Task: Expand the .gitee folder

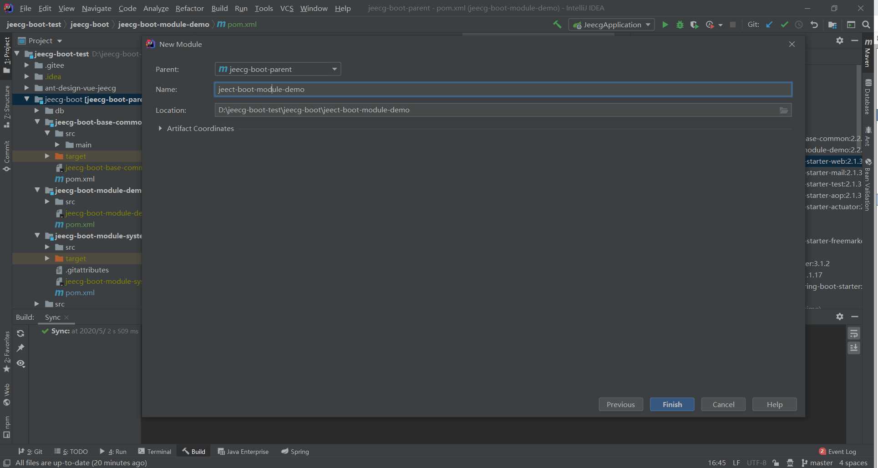Action: (x=27, y=65)
